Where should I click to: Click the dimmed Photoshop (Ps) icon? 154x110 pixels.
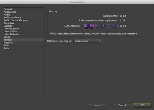pyautogui.click(x=114, y=26)
